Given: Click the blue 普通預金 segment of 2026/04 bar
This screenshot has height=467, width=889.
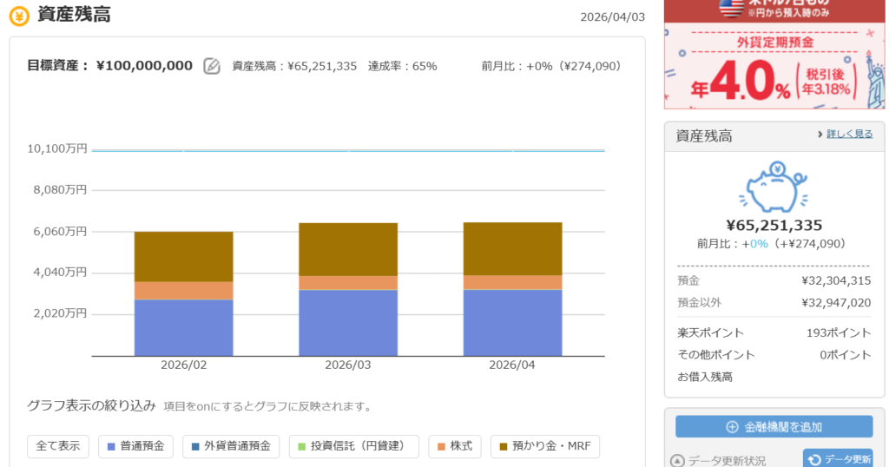Looking at the screenshot, I should pyautogui.click(x=512, y=322).
